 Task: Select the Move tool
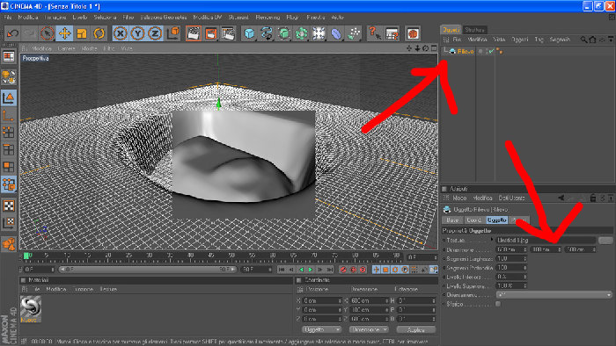click(x=64, y=33)
